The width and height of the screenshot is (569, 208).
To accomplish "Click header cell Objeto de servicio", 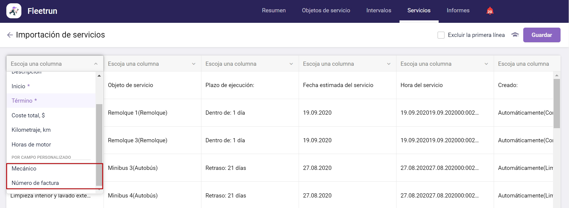I will coord(152,85).
